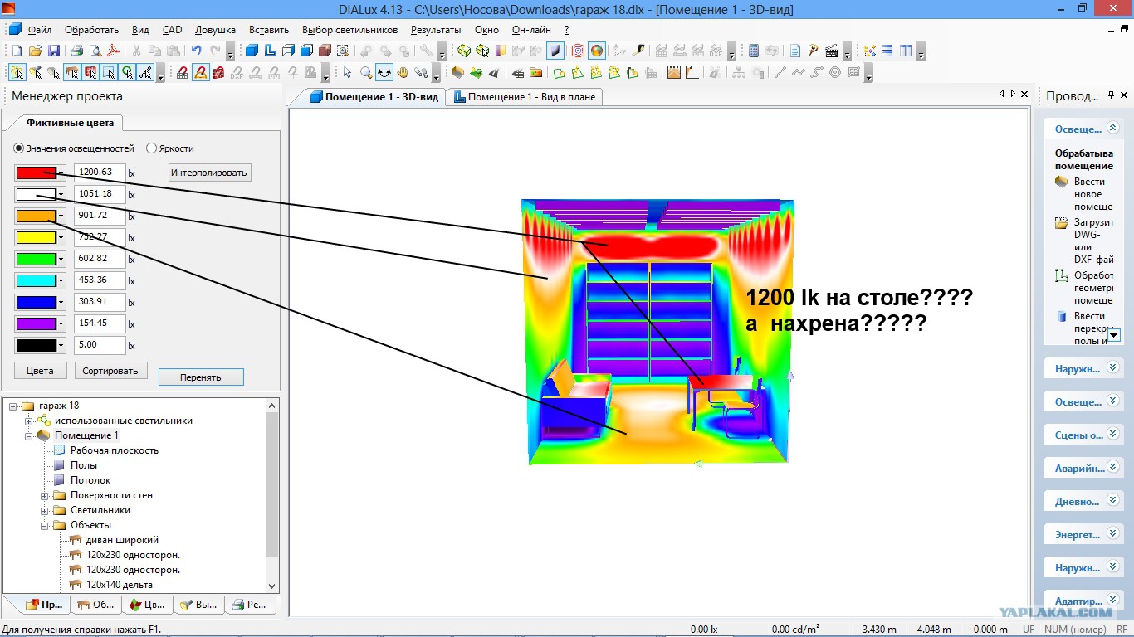Click the document output toolbar icon
This screenshot has height=637, width=1134.
pos(794,51)
